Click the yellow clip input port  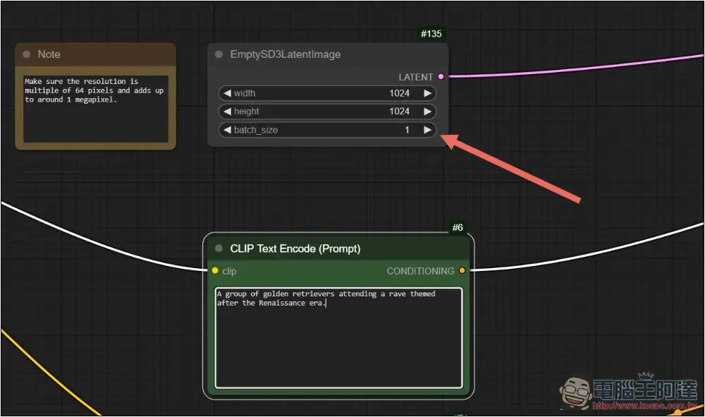pos(215,271)
